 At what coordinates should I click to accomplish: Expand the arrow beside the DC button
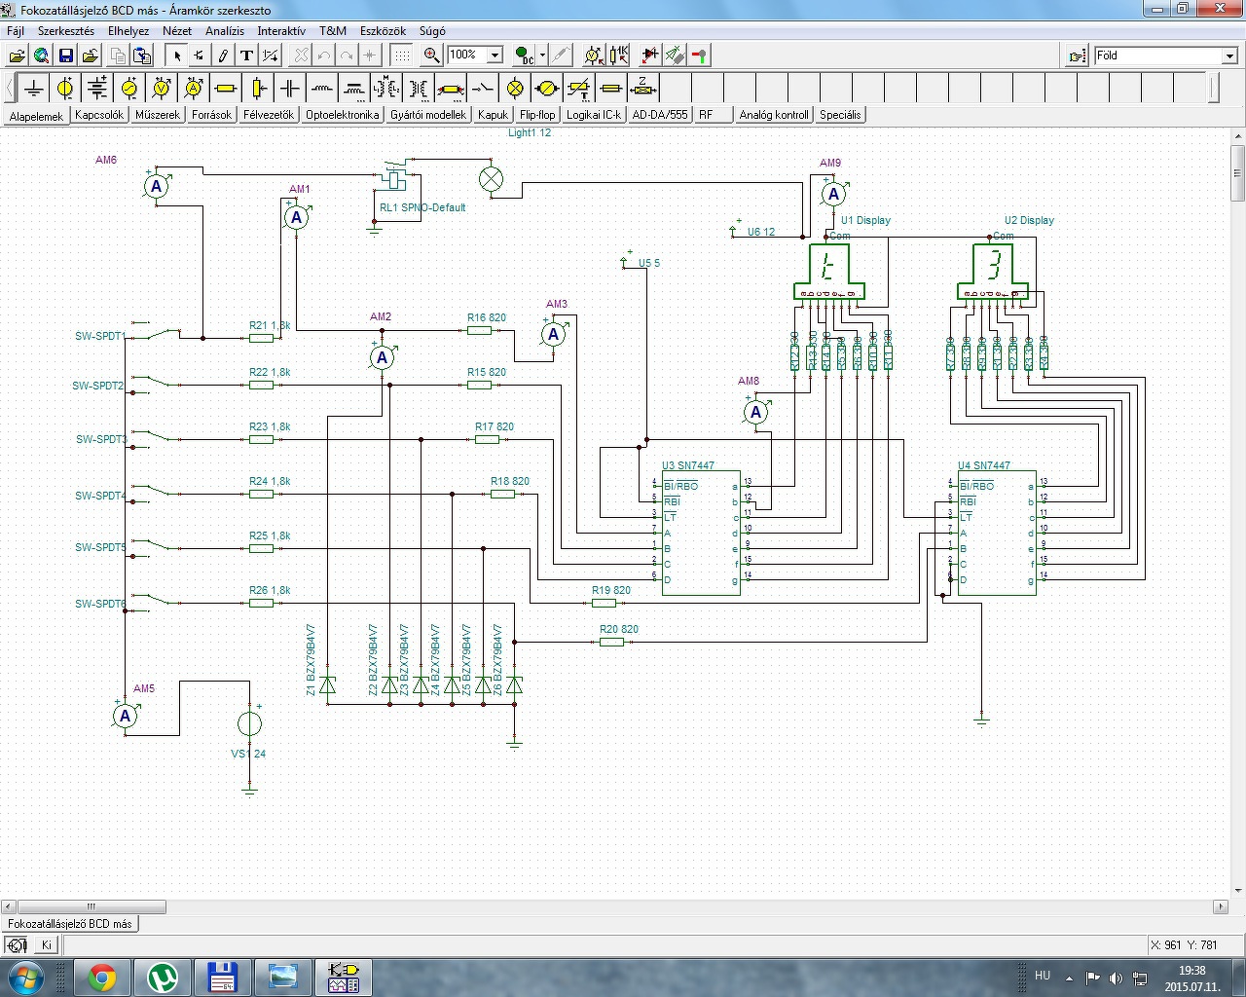[x=543, y=55]
